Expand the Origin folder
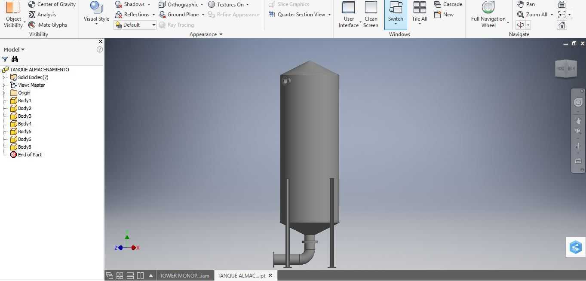Screen dimensions: 586x281 tap(4, 93)
